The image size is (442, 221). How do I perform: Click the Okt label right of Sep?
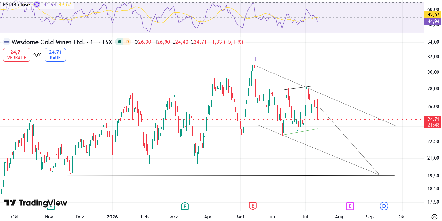tap(402, 217)
